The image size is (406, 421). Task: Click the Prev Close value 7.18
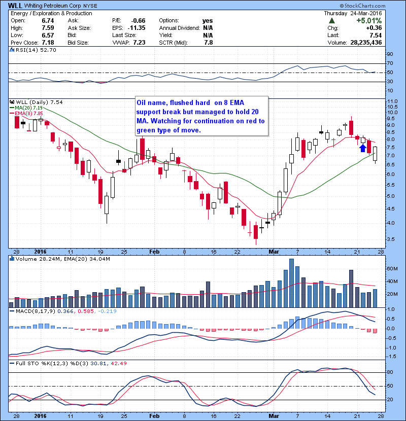(x=48, y=43)
